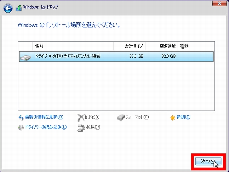229x172 pixels.
Task: Click the refresh arrows icon
Action: pos(21,118)
